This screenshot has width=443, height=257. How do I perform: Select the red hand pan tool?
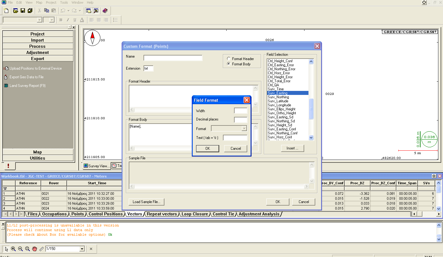pos(34,249)
